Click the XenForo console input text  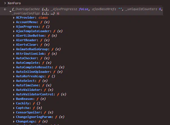click(x=14, y=3)
